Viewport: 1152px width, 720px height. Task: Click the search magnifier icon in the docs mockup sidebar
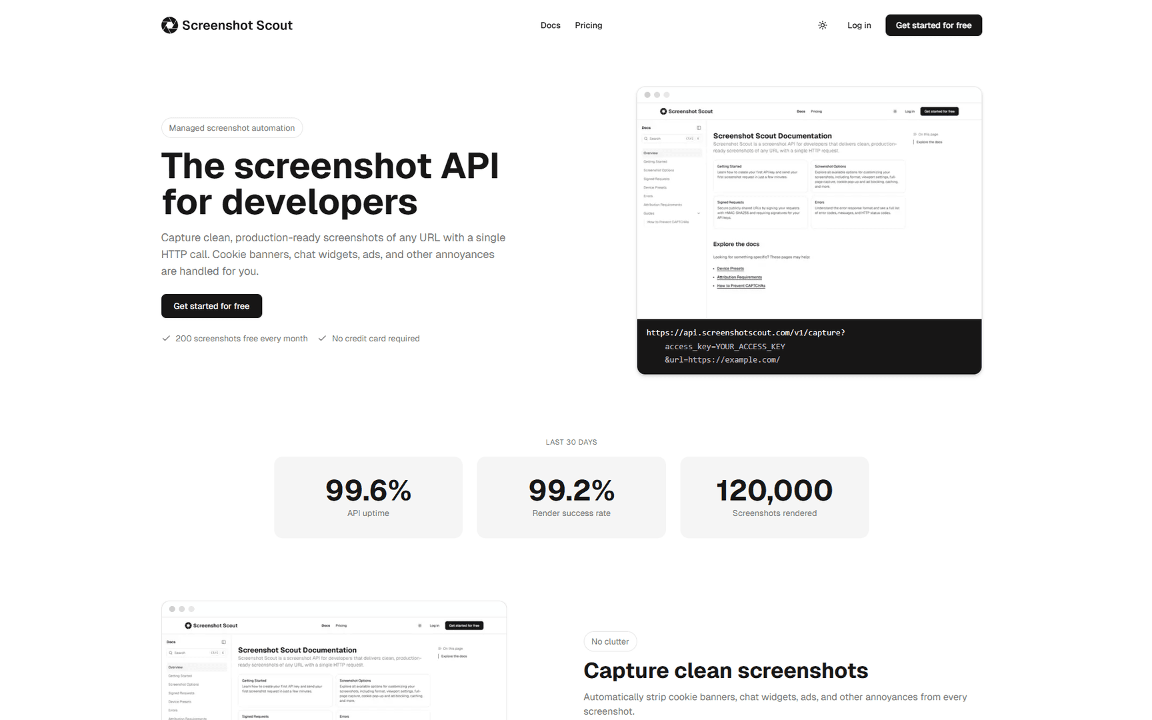point(646,138)
